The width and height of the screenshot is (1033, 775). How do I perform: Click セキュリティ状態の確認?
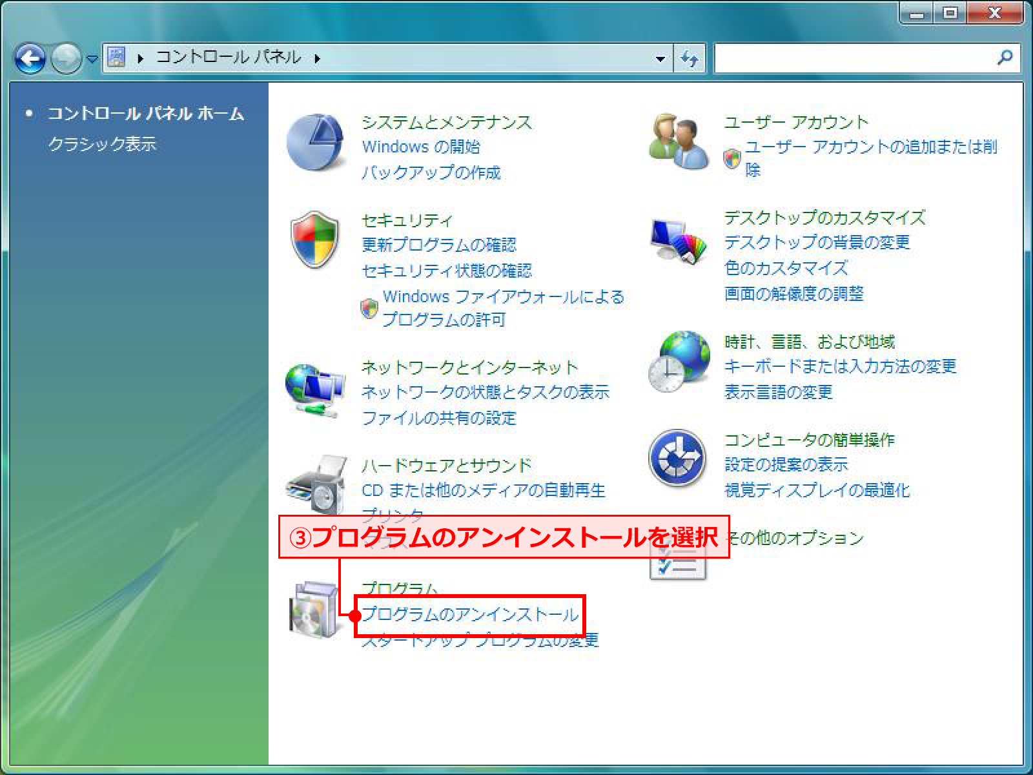pyautogui.click(x=446, y=271)
